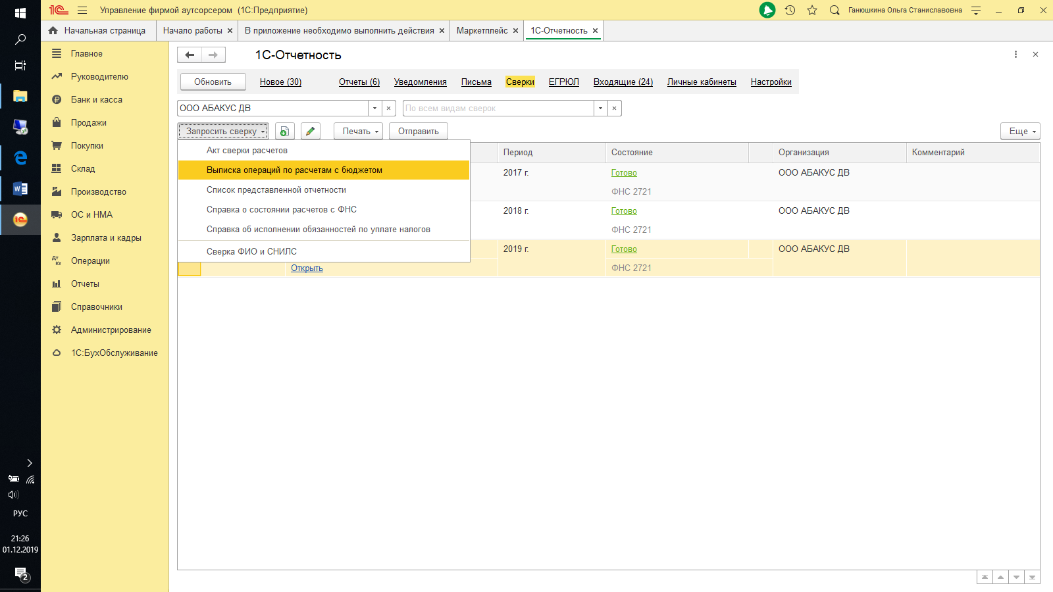Click Зарплата и кадры in sidebar
Screen dimensions: 1053x592
(x=106, y=238)
